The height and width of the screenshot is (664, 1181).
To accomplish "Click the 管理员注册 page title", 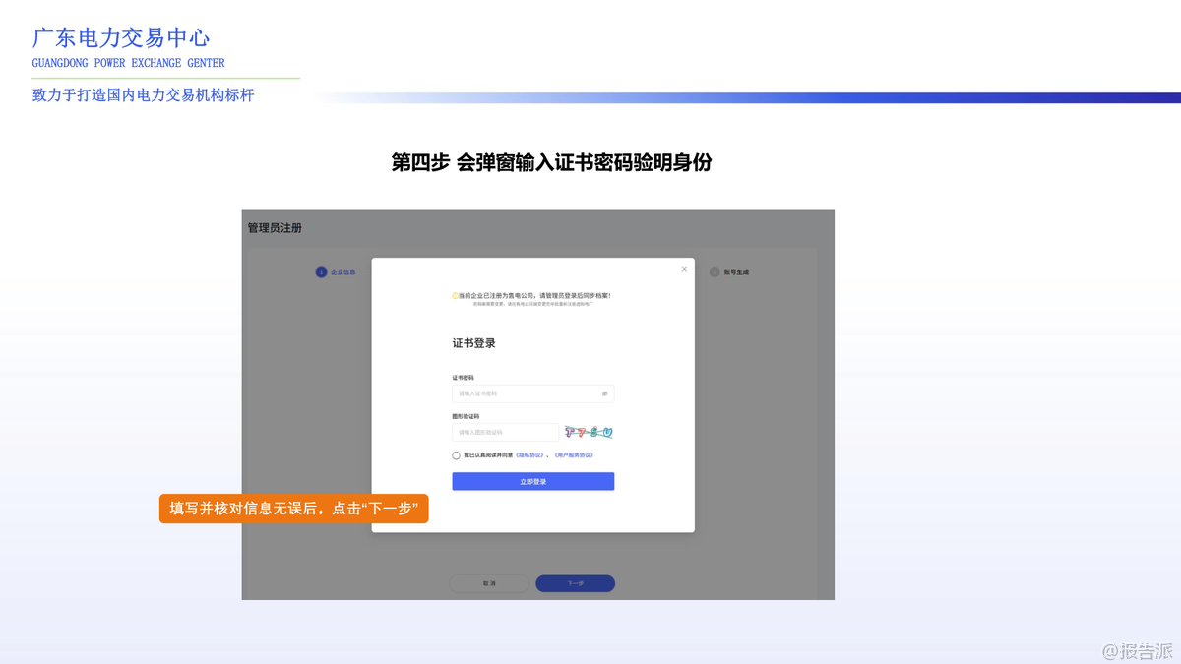I will (275, 228).
